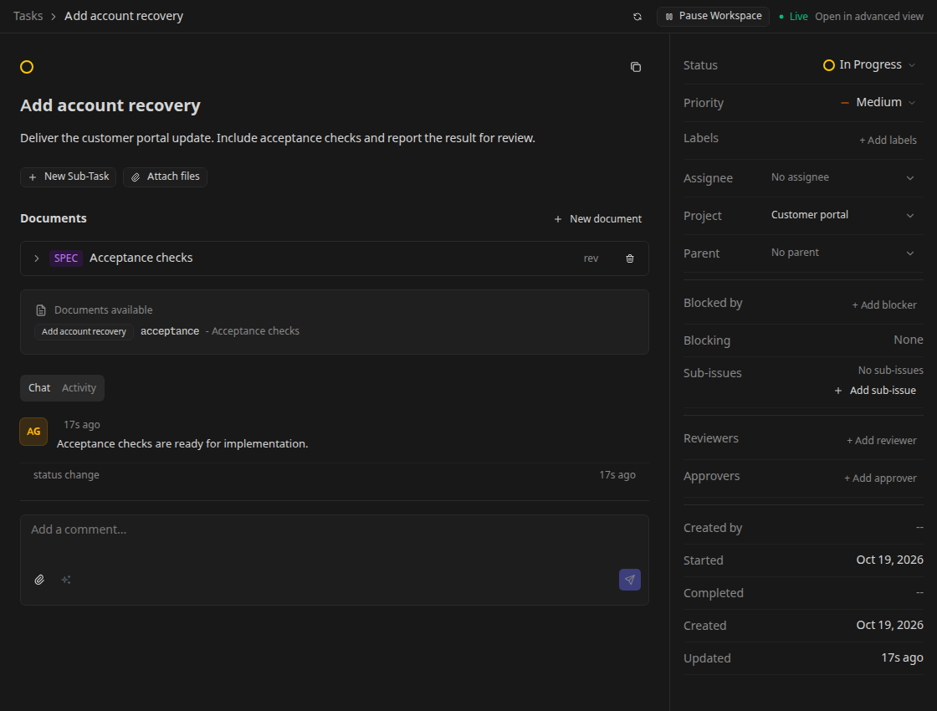The height and width of the screenshot is (711, 937).
Task: Copy the task using the duplicate icon
Action: tap(636, 67)
